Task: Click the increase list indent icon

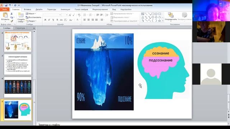Action: coord(101,15)
